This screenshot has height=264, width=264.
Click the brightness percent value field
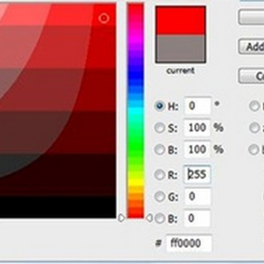[x=197, y=149]
